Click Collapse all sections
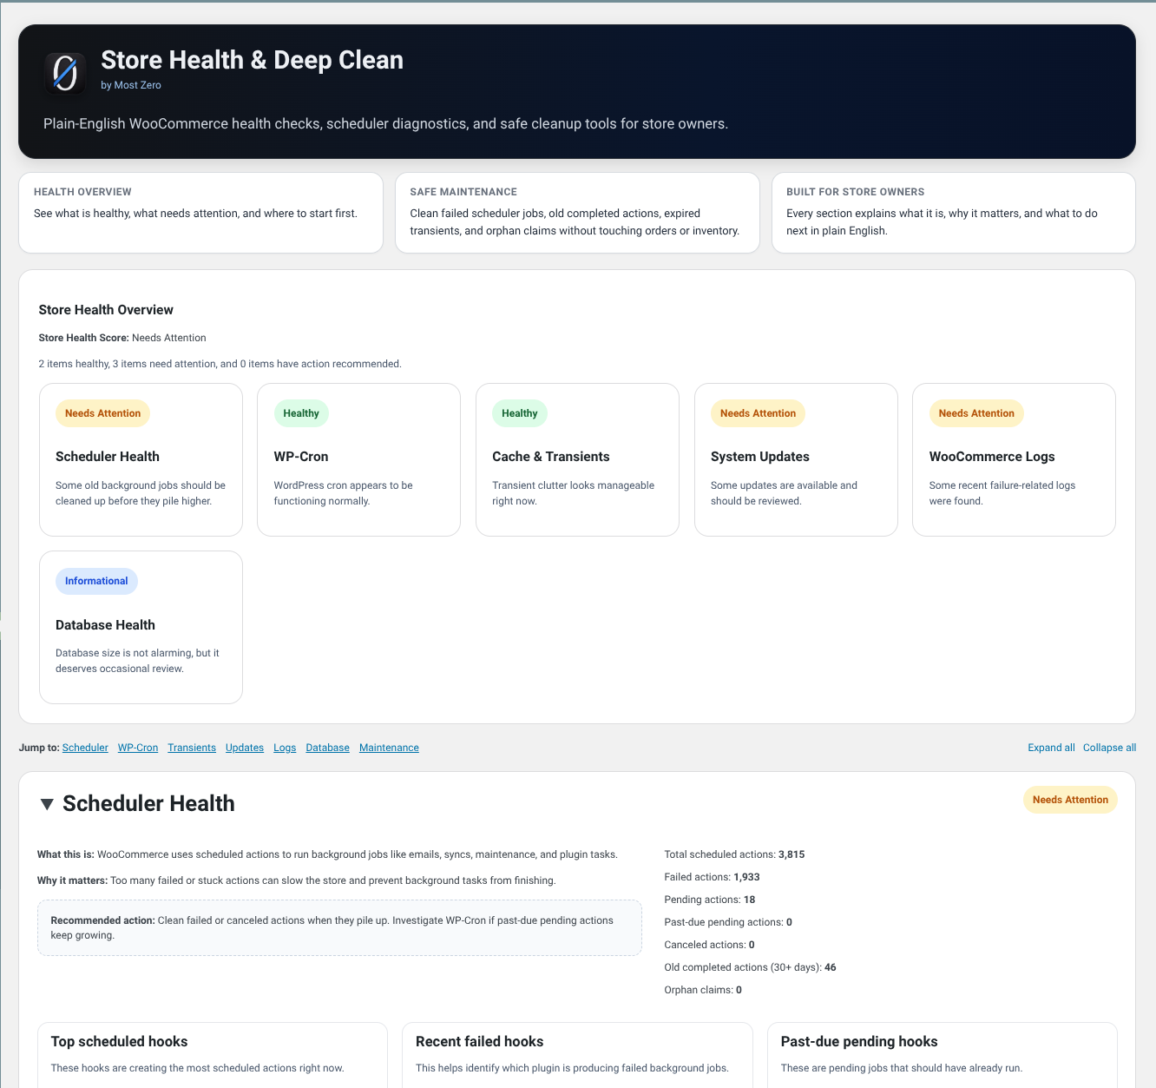 (x=1109, y=747)
